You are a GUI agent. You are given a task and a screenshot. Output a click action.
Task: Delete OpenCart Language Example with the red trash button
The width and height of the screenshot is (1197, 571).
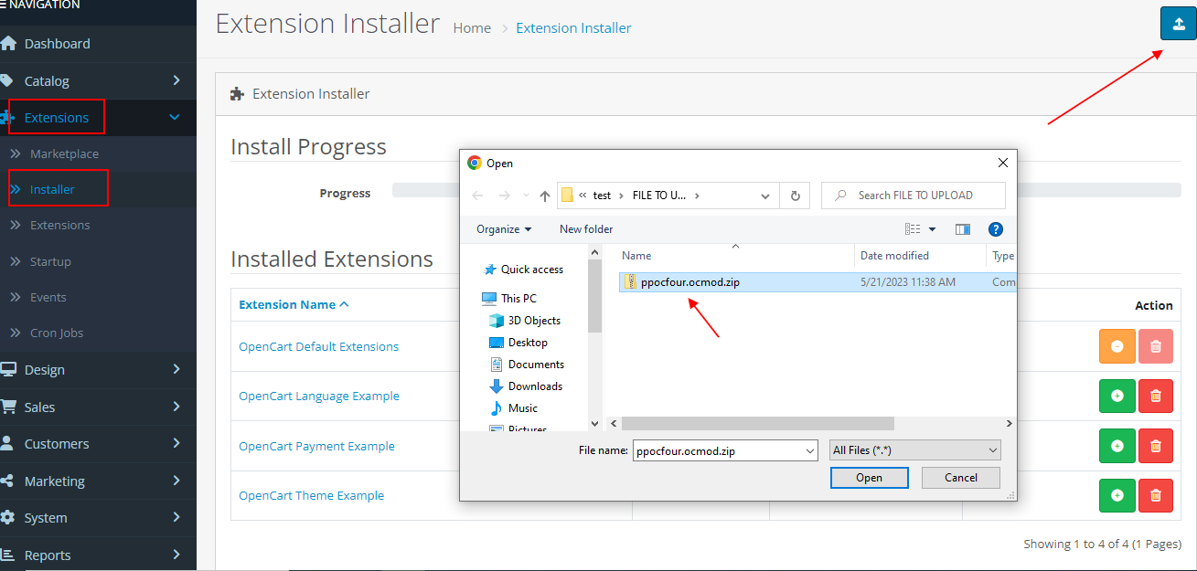[1156, 396]
